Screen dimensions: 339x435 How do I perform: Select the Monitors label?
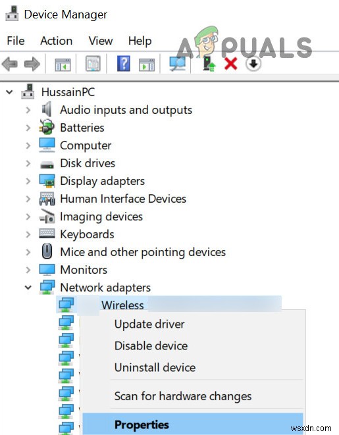pyautogui.click(x=84, y=270)
